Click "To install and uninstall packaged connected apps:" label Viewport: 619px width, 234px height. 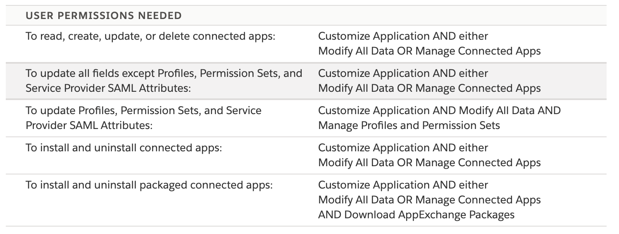point(149,185)
